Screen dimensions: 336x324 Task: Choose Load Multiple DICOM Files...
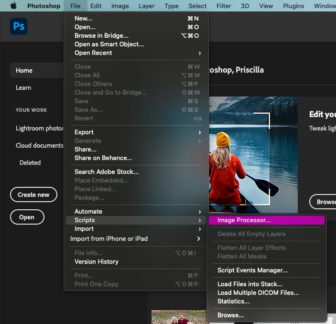point(267,293)
